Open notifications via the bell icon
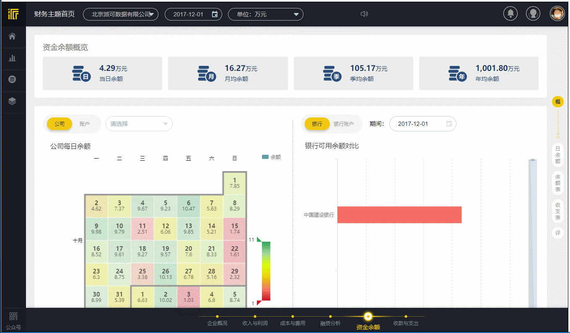This screenshot has width=570, height=333. coord(510,13)
